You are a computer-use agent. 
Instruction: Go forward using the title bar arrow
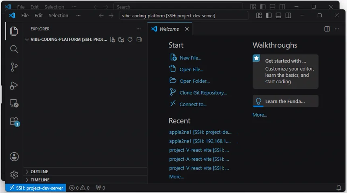111,15
